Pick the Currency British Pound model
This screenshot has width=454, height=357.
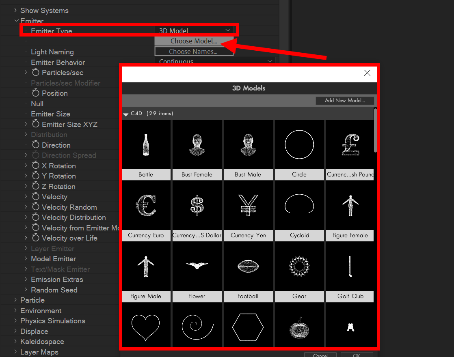click(x=350, y=145)
